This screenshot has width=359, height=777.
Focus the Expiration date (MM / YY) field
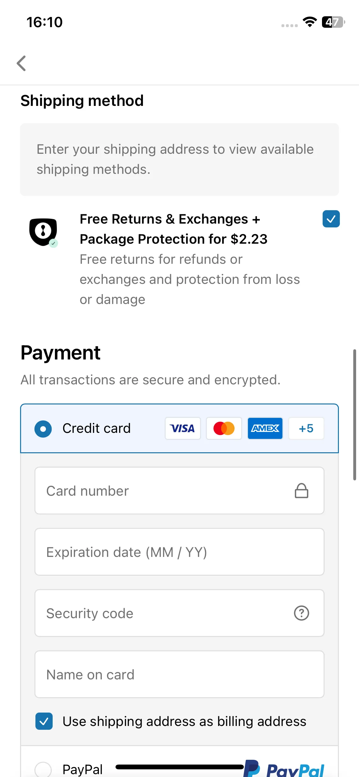(x=179, y=552)
